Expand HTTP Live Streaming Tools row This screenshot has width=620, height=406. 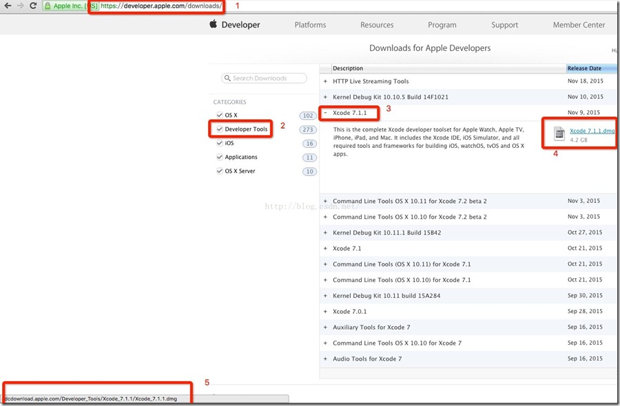325,81
